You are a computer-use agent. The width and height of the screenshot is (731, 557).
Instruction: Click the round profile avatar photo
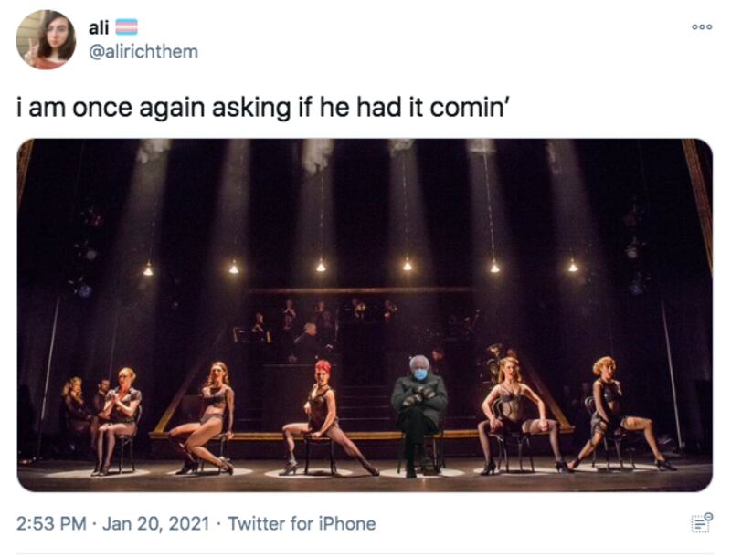[x=46, y=39]
